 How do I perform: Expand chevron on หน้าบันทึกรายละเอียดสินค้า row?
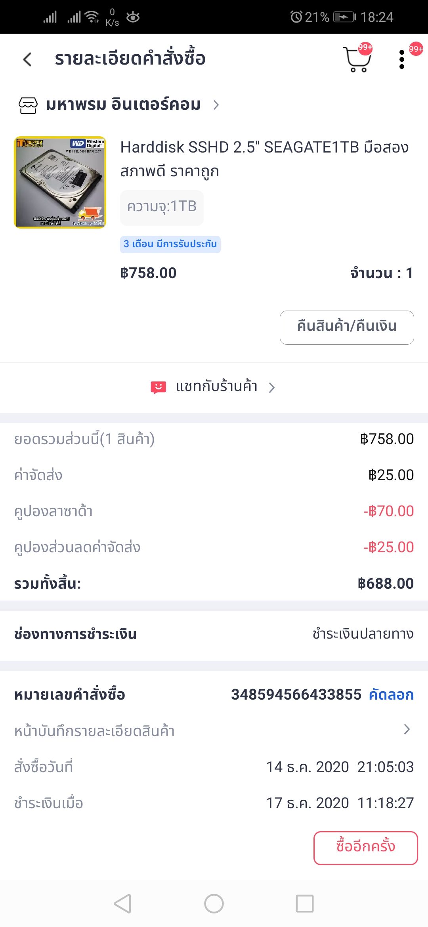point(407,729)
